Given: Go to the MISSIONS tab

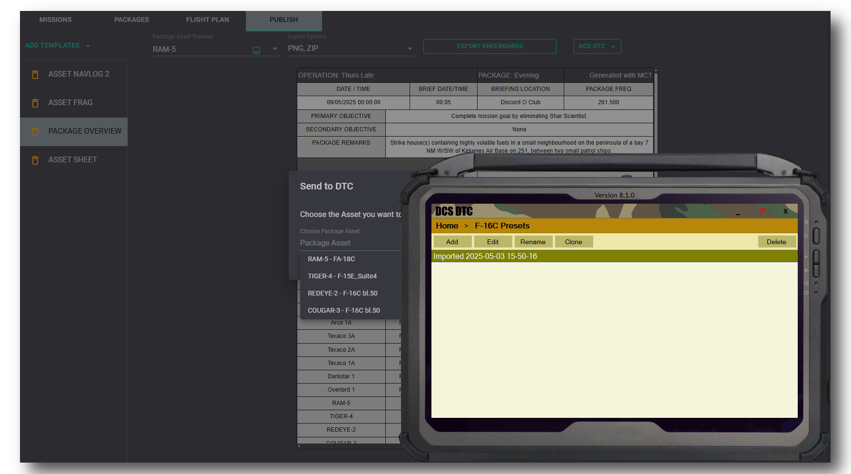Looking at the screenshot, I should pos(55,20).
